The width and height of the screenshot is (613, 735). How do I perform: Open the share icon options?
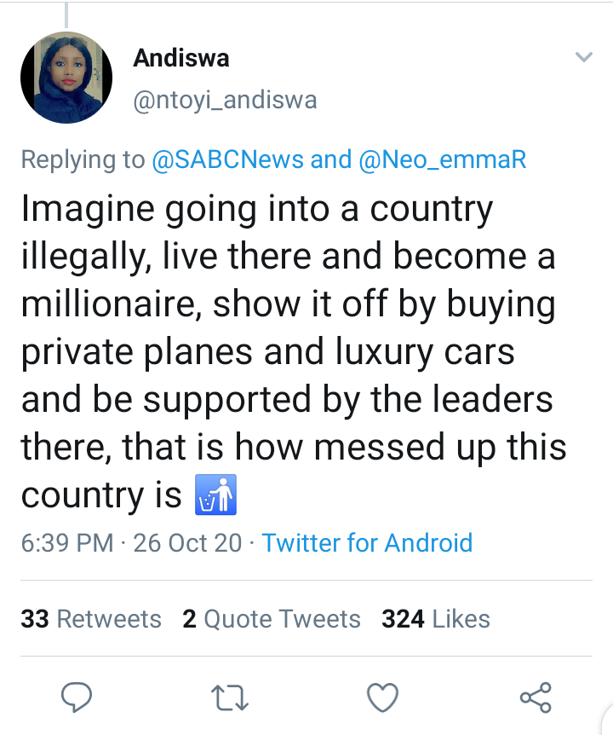coord(536,698)
